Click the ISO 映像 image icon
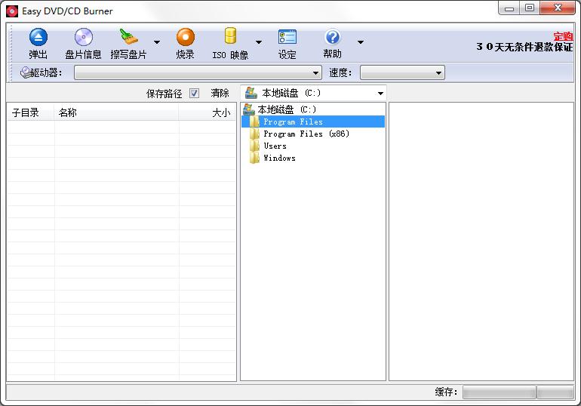The height and width of the screenshot is (406, 581). pyautogui.click(x=229, y=37)
